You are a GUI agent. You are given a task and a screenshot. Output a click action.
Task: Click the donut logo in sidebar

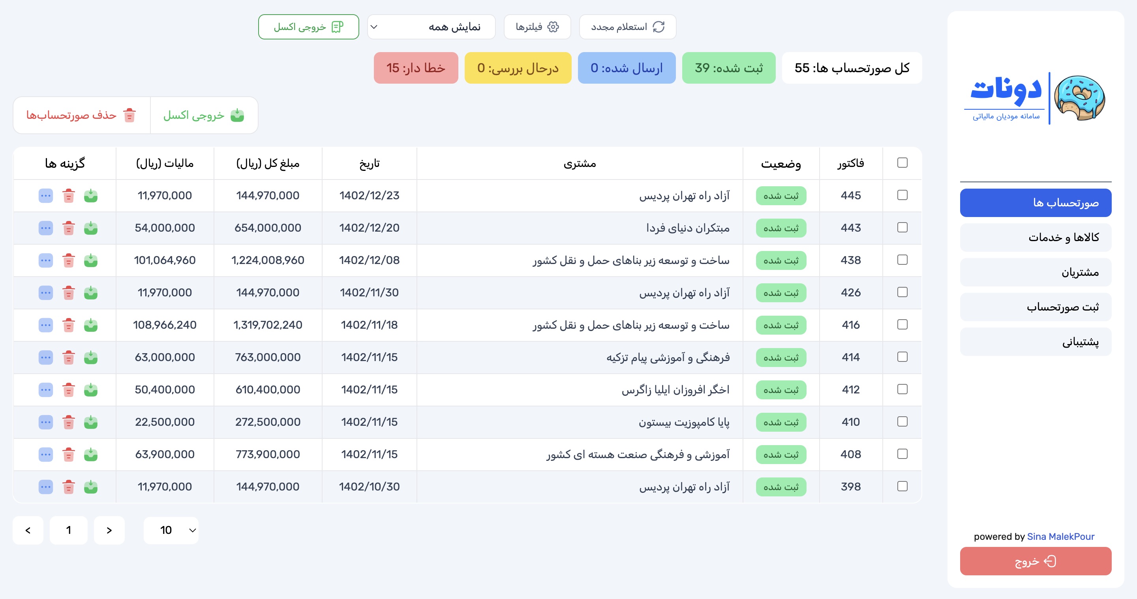(x=1079, y=98)
